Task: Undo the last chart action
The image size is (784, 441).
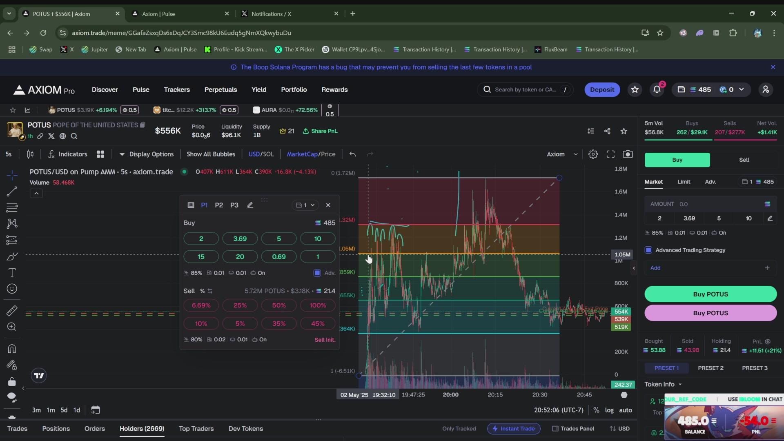Action: click(352, 154)
